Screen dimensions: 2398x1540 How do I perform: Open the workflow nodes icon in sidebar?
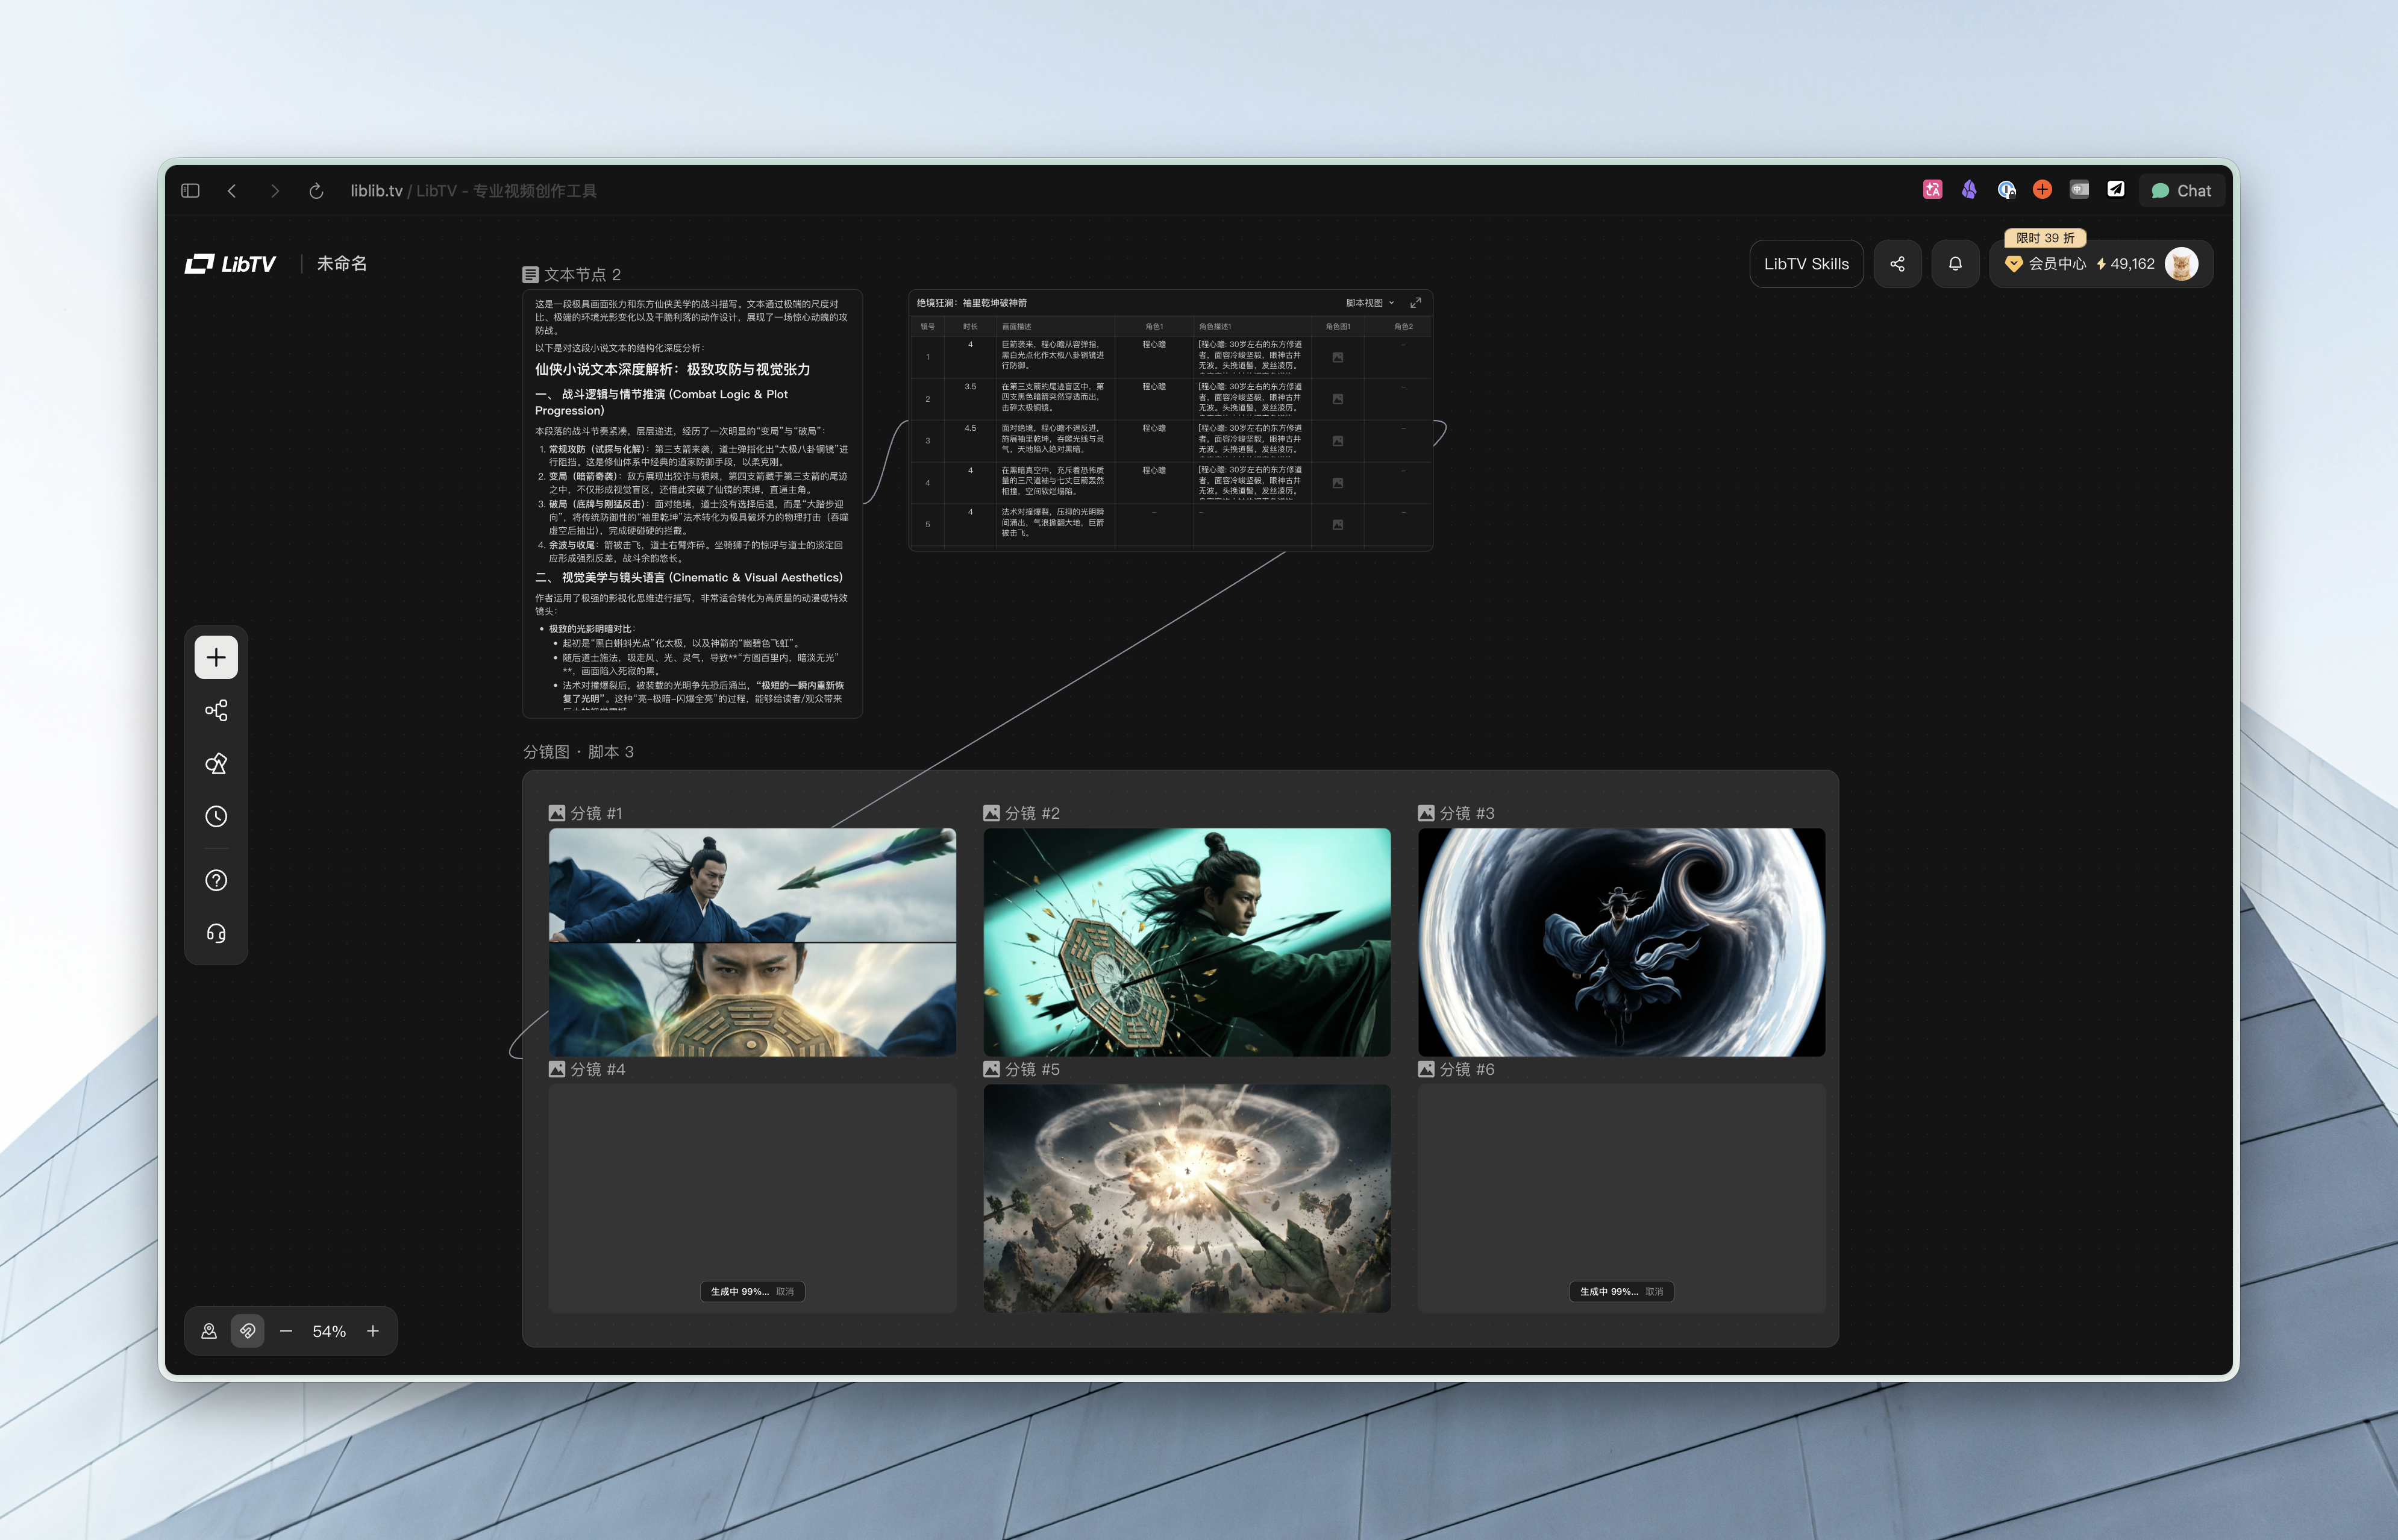[216, 711]
